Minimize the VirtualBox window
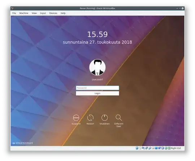The width and height of the screenshot is (195, 161). point(177,8)
